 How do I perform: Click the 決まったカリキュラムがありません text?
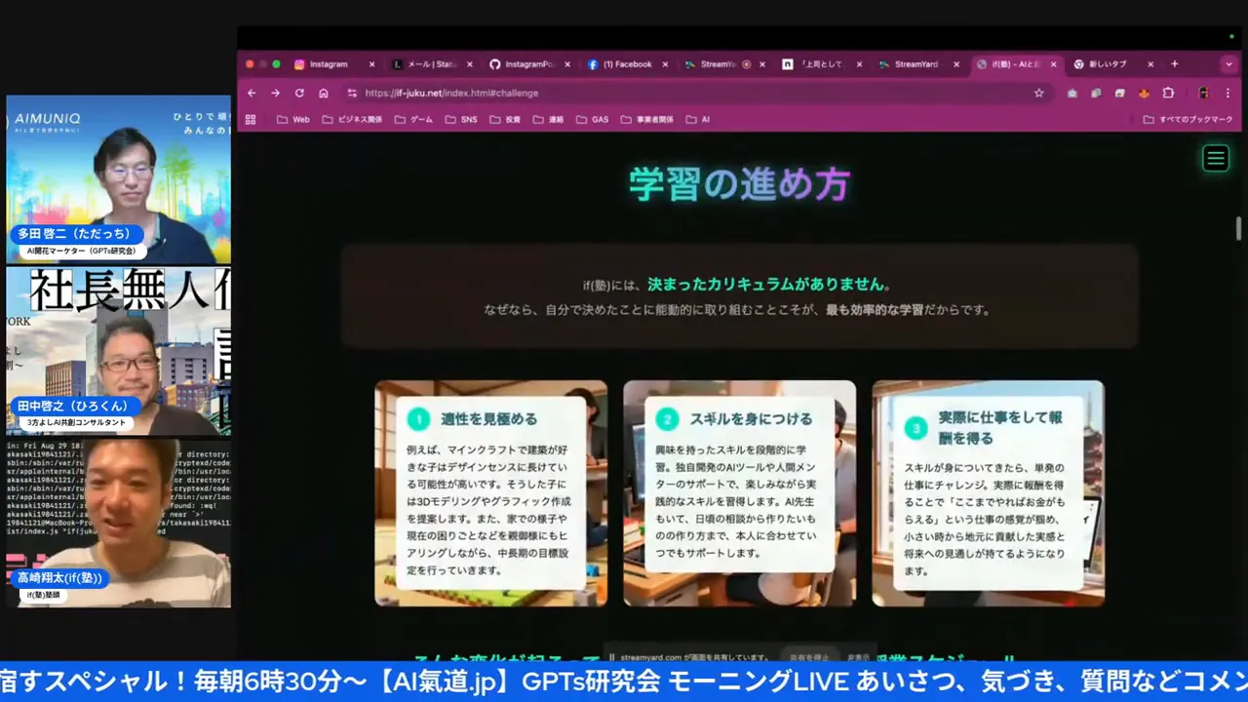tap(768, 285)
